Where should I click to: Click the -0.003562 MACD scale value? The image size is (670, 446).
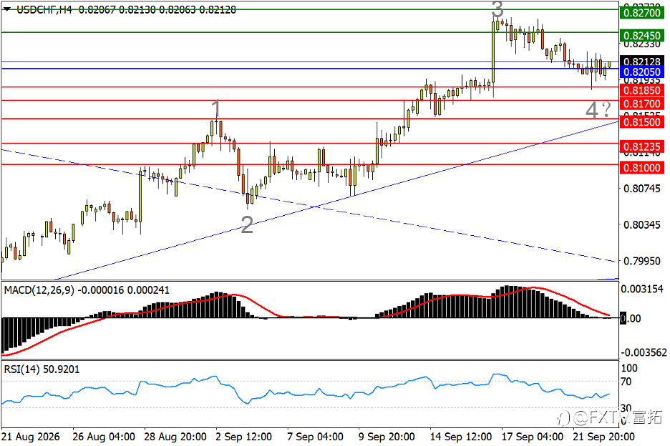tap(643, 352)
